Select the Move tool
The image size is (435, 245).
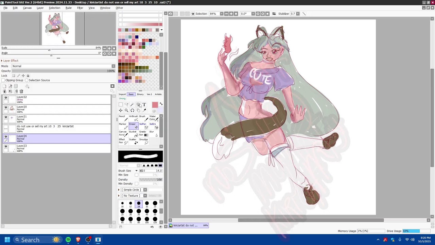click(x=121, y=110)
